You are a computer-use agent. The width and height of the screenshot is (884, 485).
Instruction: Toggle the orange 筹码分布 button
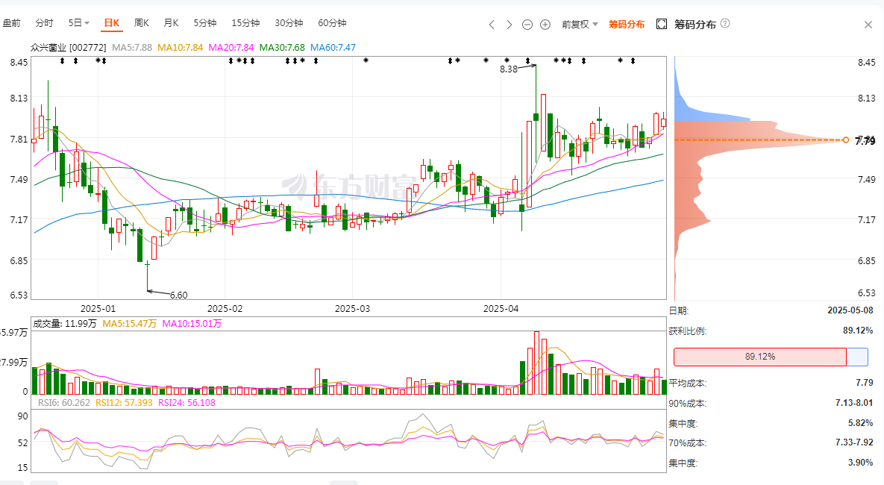pyautogui.click(x=627, y=24)
